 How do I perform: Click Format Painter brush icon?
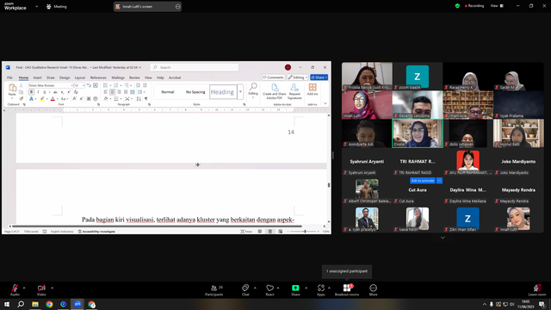click(21, 99)
